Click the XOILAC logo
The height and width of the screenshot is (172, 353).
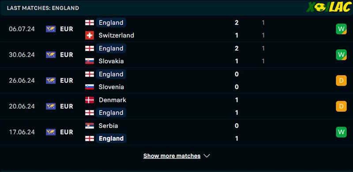[x=328, y=7]
